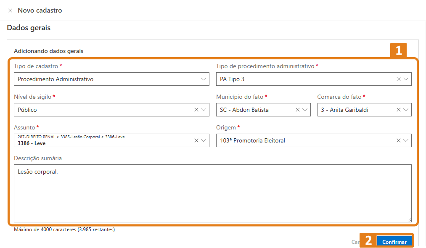
Task: Expand the Comarca do fato dropdown arrow
Action: click(406, 110)
